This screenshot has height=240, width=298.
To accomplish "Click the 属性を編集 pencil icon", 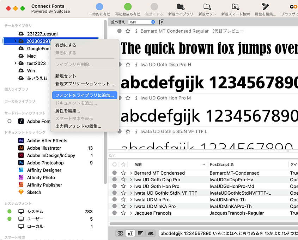I will click(x=265, y=7).
